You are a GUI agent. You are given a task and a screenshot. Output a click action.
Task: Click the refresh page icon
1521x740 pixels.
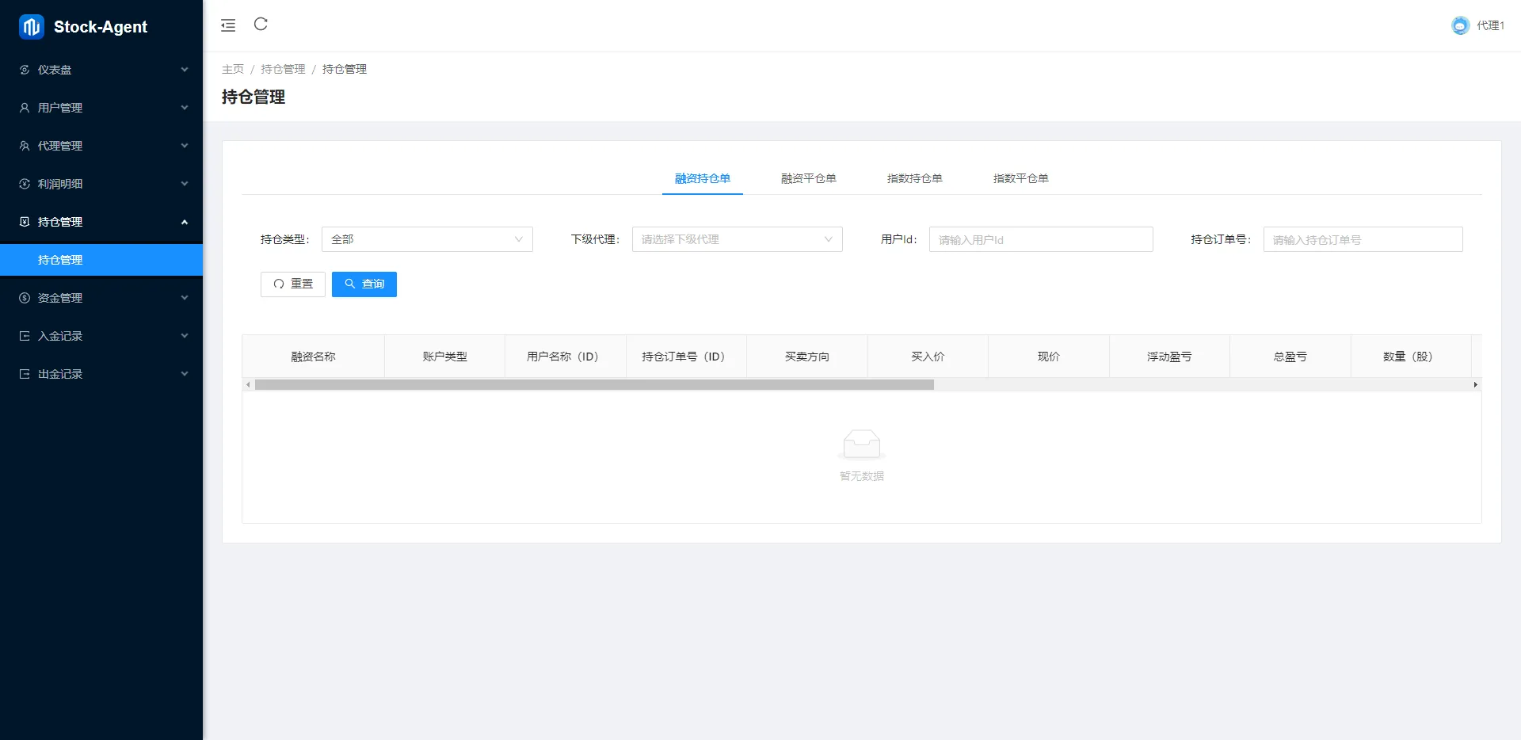pyautogui.click(x=261, y=25)
